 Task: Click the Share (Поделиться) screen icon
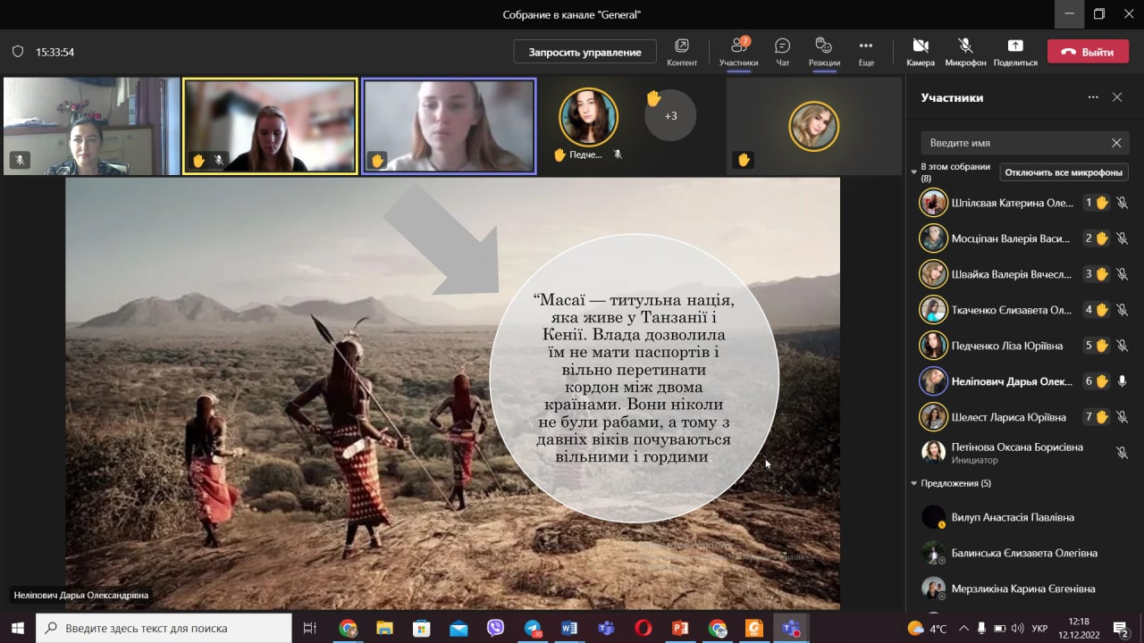tap(1014, 46)
